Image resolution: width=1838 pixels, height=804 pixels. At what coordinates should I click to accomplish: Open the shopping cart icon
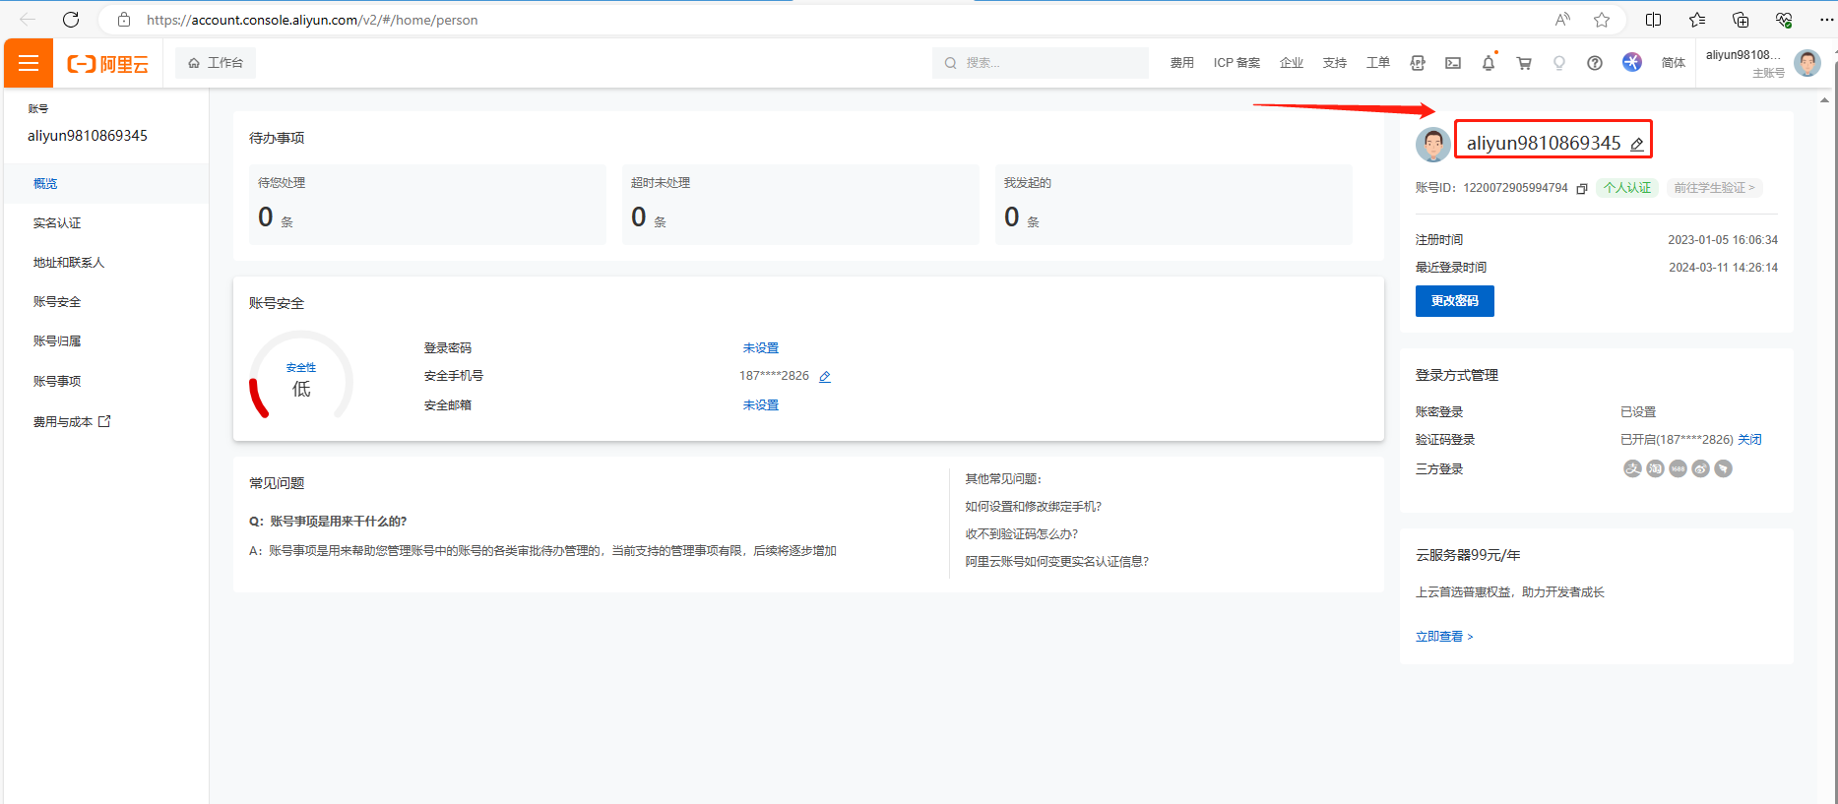[x=1524, y=63]
